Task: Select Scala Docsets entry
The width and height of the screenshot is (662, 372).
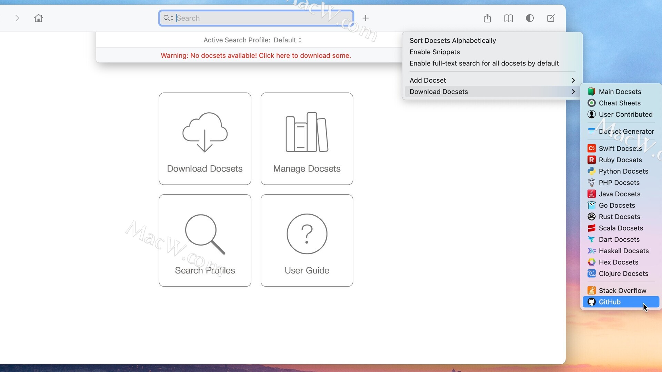Action: coord(621,228)
